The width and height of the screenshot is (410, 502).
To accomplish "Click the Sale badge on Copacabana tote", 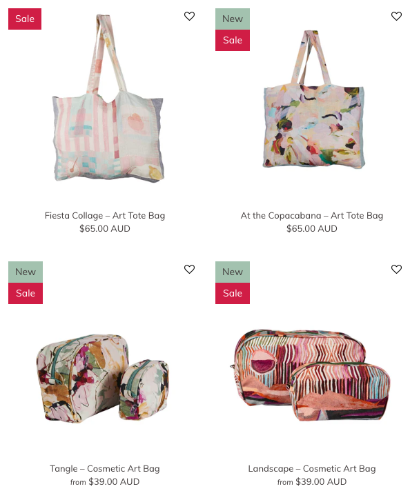I will point(233,40).
